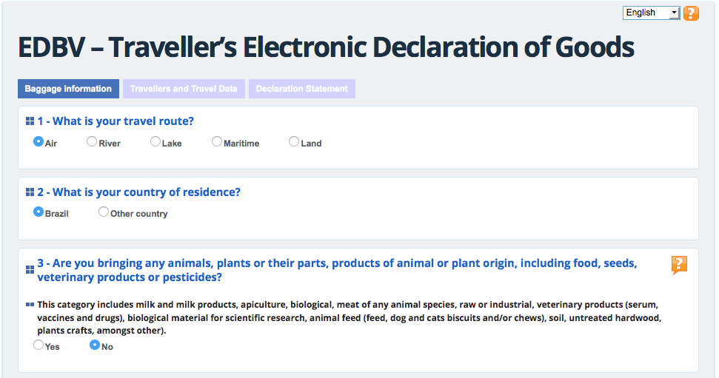Answer Yes to bringing animals or plants
The height and width of the screenshot is (378, 719).
pyautogui.click(x=39, y=345)
